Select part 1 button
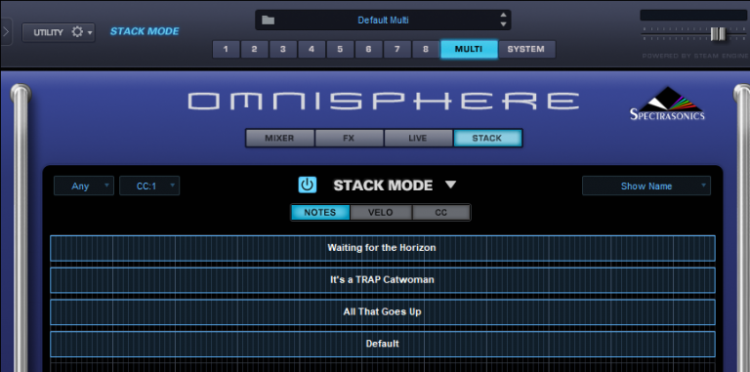The width and height of the screenshot is (750, 372). coord(226,49)
